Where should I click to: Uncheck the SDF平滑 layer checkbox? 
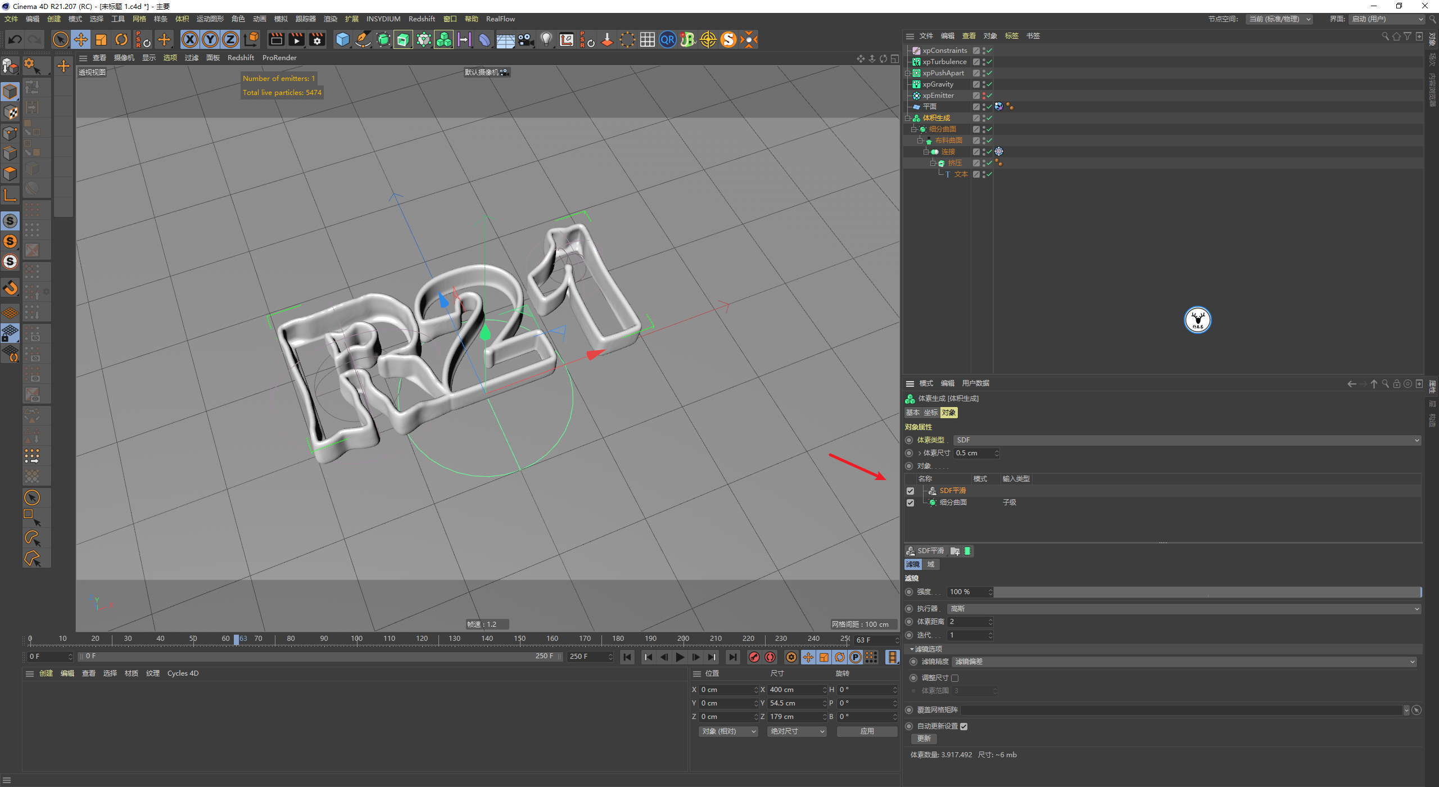point(911,491)
